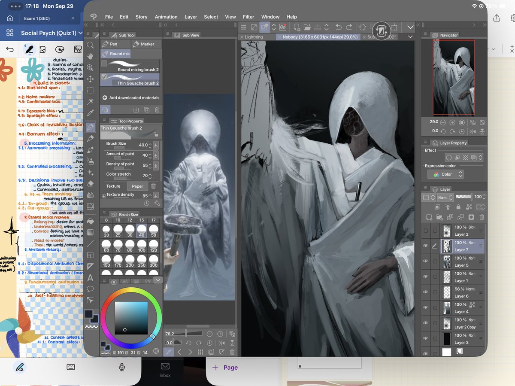Viewport: 515px width, 386px height.
Task: Click the Undo arrow in command bar
Action: [x=339, y=27]
